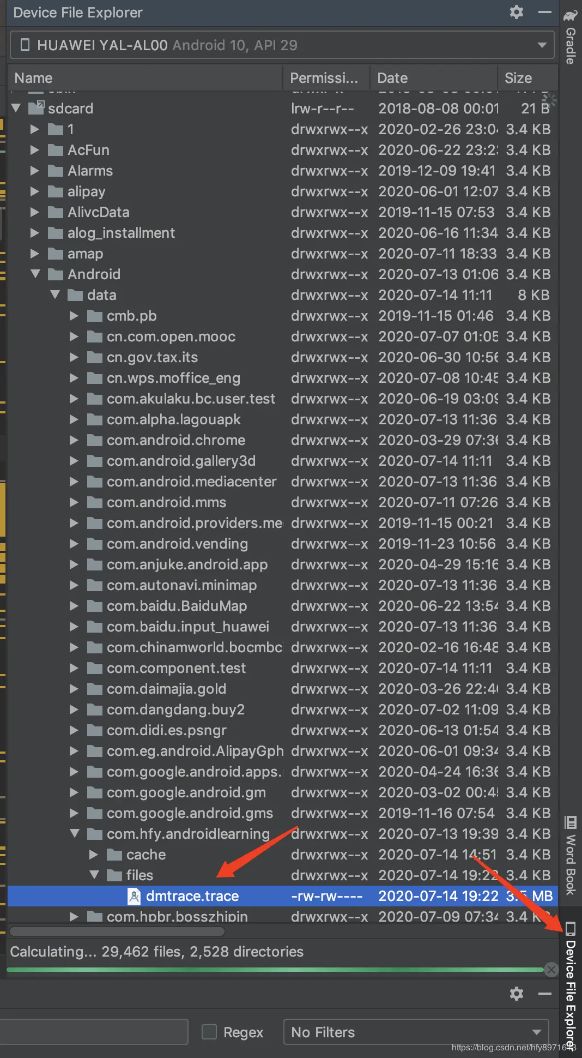This screenshot has height=1058, width=582.
Task: Select the com.alpha.lagouapk folder icon
Action: click(95, 419)
